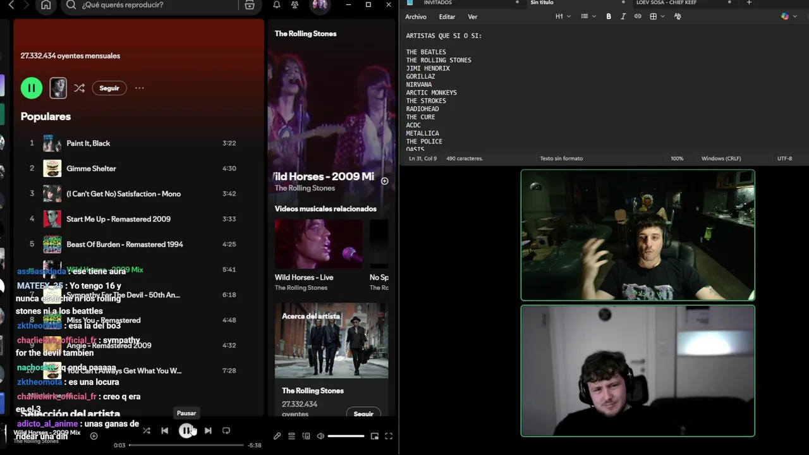Open The Rolling Stones now-playing panel title
This screenshot has height=455, width=809.
(x=306, y=33)
